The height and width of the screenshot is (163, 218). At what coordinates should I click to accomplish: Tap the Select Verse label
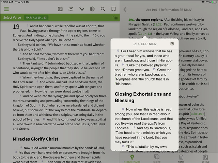pyautogui.click(x=12, y=18)
